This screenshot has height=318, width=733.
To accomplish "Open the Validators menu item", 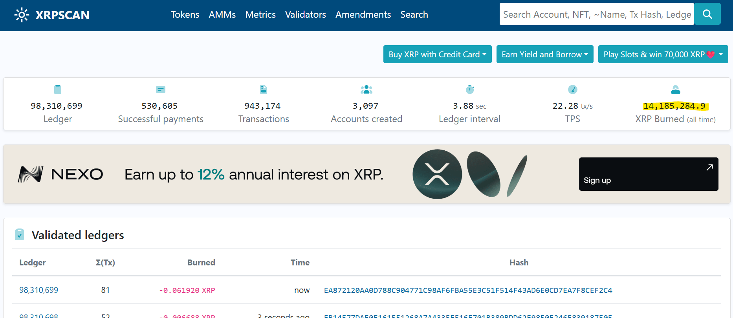I will (306, 15).
